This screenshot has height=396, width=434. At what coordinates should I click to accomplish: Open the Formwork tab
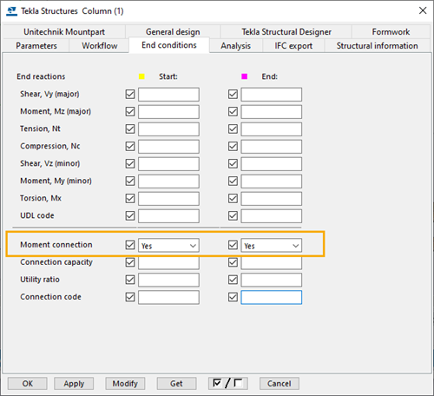coord(391,31)
